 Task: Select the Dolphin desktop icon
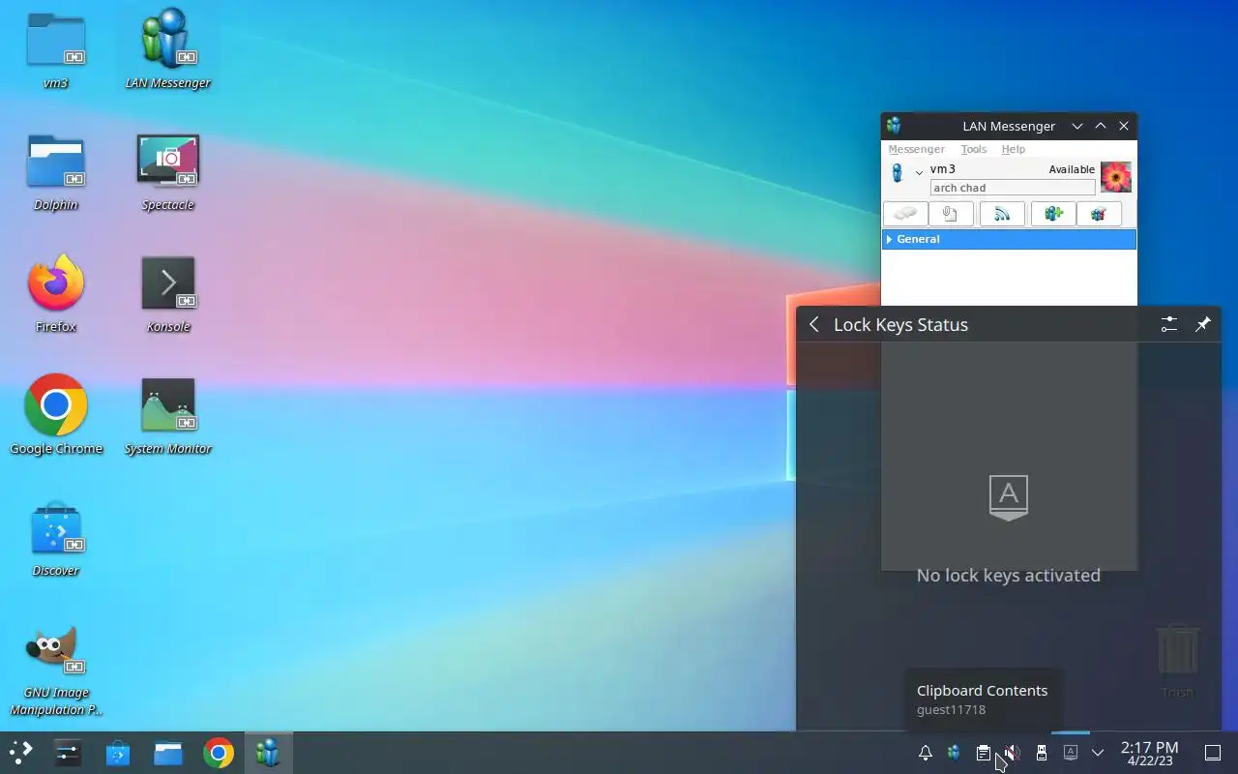56,172
